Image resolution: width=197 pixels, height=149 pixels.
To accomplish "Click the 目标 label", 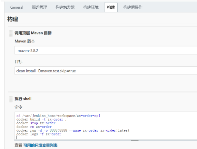I will pyautogui.click(x=18, y=62).
